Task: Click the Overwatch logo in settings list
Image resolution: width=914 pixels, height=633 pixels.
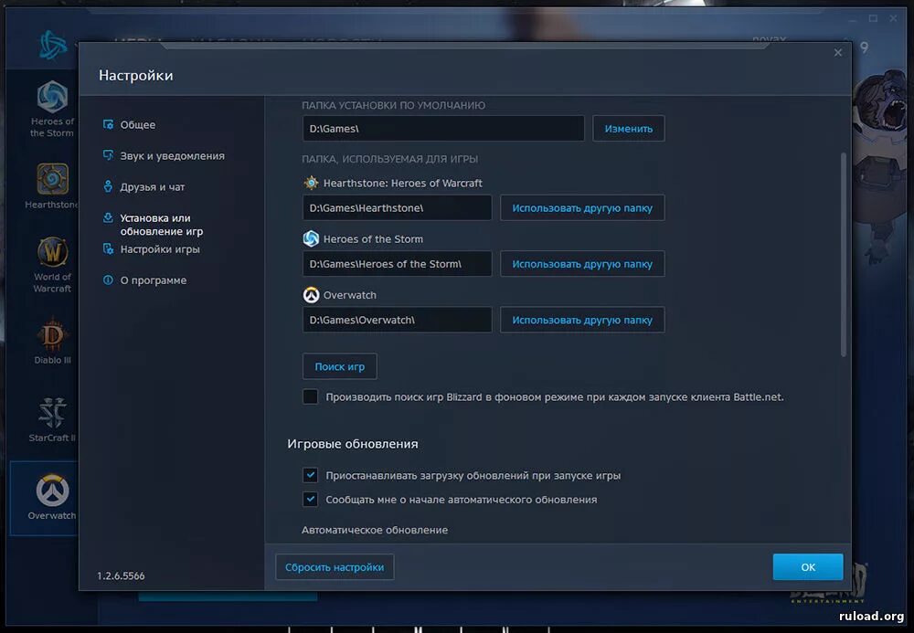Action: [312, 295]
